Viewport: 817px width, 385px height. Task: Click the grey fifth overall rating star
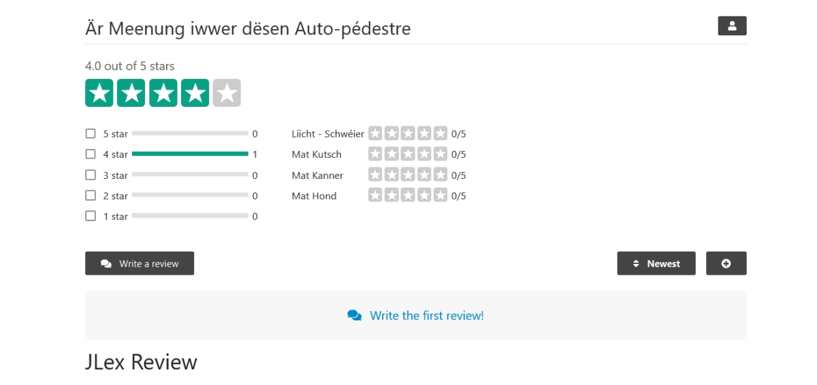coord(227,93)
